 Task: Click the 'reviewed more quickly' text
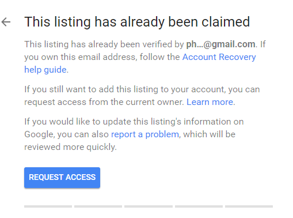[x=70, y=147]
